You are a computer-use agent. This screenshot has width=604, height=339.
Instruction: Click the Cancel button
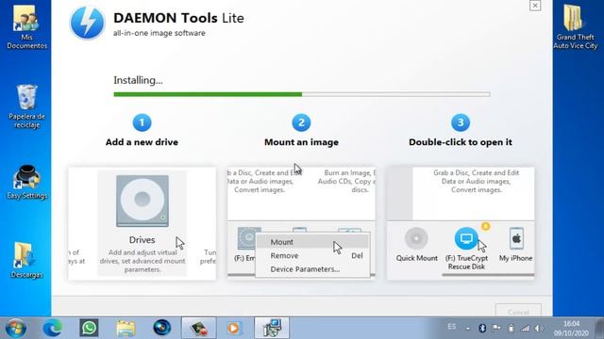tap(518, 312)
